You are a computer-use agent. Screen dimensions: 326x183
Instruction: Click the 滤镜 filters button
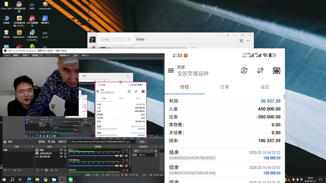[51, 142]
